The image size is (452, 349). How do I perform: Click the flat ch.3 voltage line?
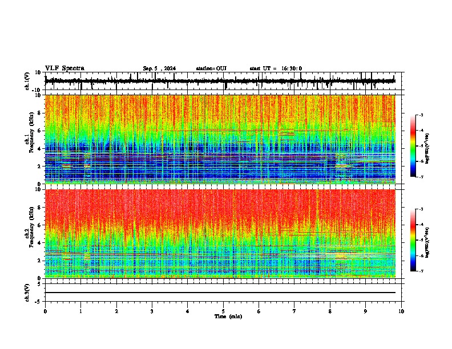pos(220,293)
